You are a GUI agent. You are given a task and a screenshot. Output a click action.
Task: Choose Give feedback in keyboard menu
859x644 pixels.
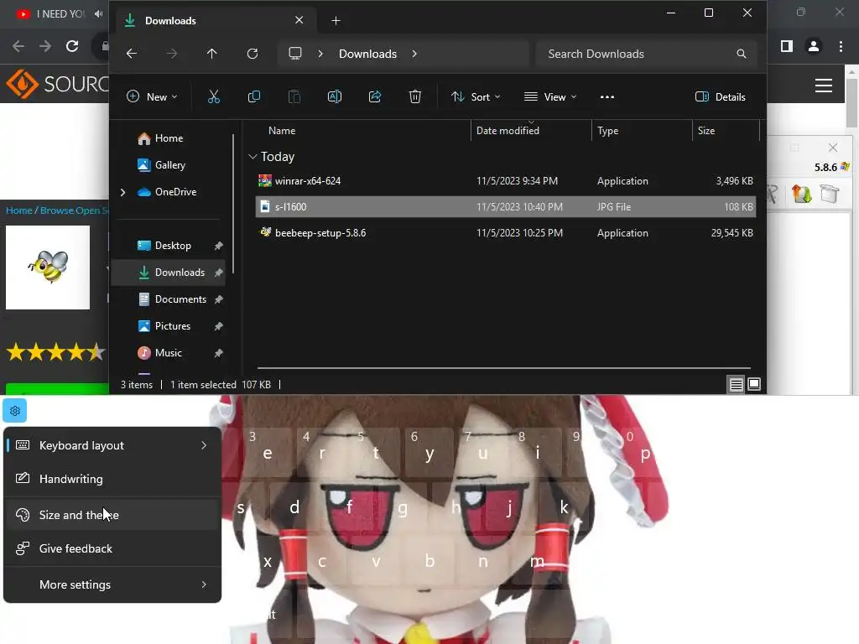pyautogui.click(x=112, y=548)
